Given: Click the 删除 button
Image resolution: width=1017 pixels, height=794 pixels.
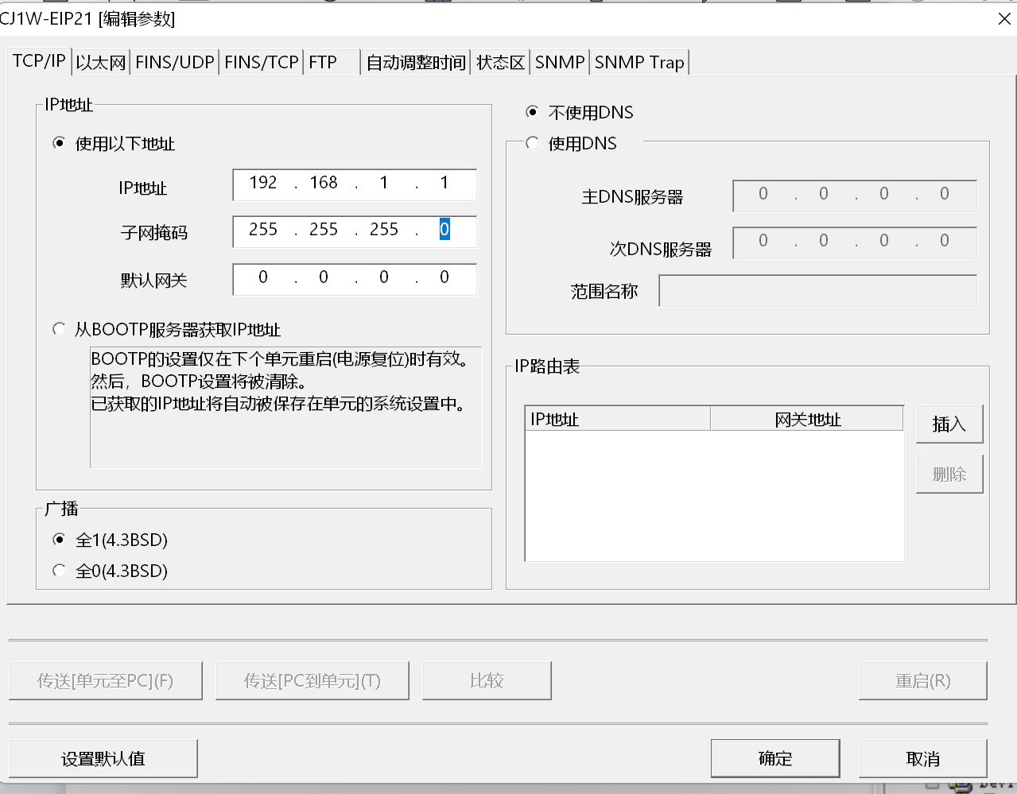Looking at the screenshot, I should click(x=949, y=474).
